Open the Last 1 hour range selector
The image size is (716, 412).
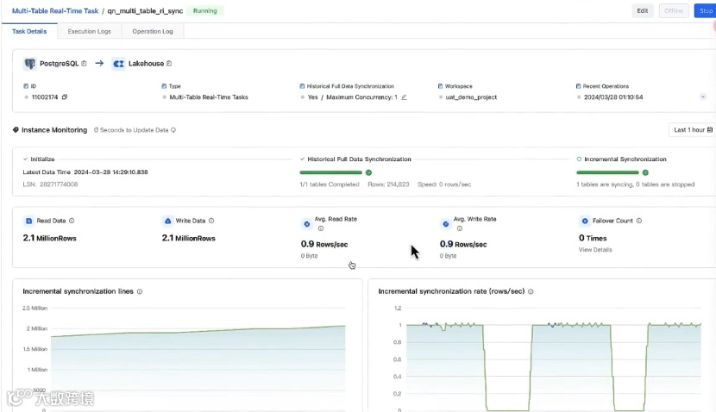(692, 130)
